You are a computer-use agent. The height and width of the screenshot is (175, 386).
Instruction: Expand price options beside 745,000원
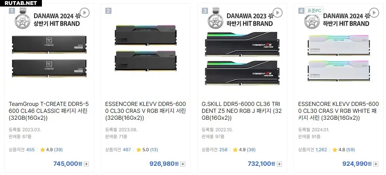coord(86,164)
